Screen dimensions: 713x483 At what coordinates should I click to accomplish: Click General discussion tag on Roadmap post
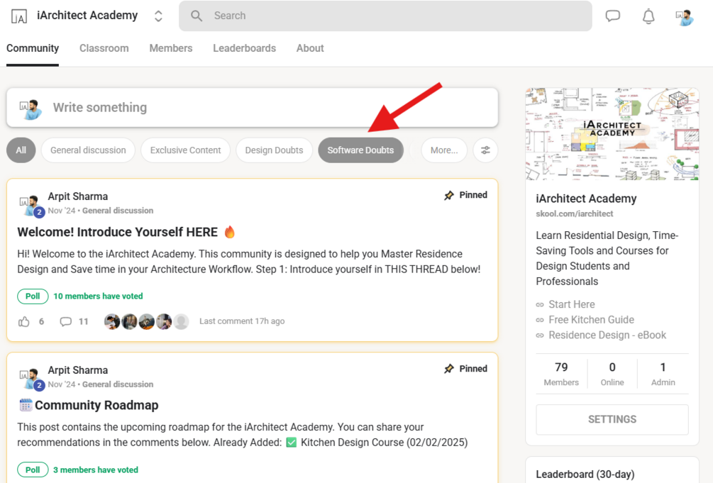click(118, 384)
